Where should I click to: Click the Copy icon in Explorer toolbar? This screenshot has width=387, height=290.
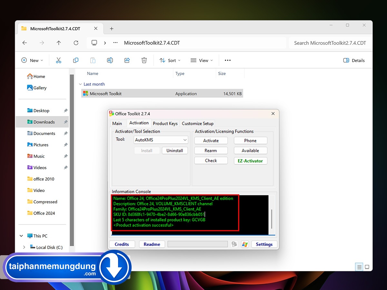click(76, 60)
